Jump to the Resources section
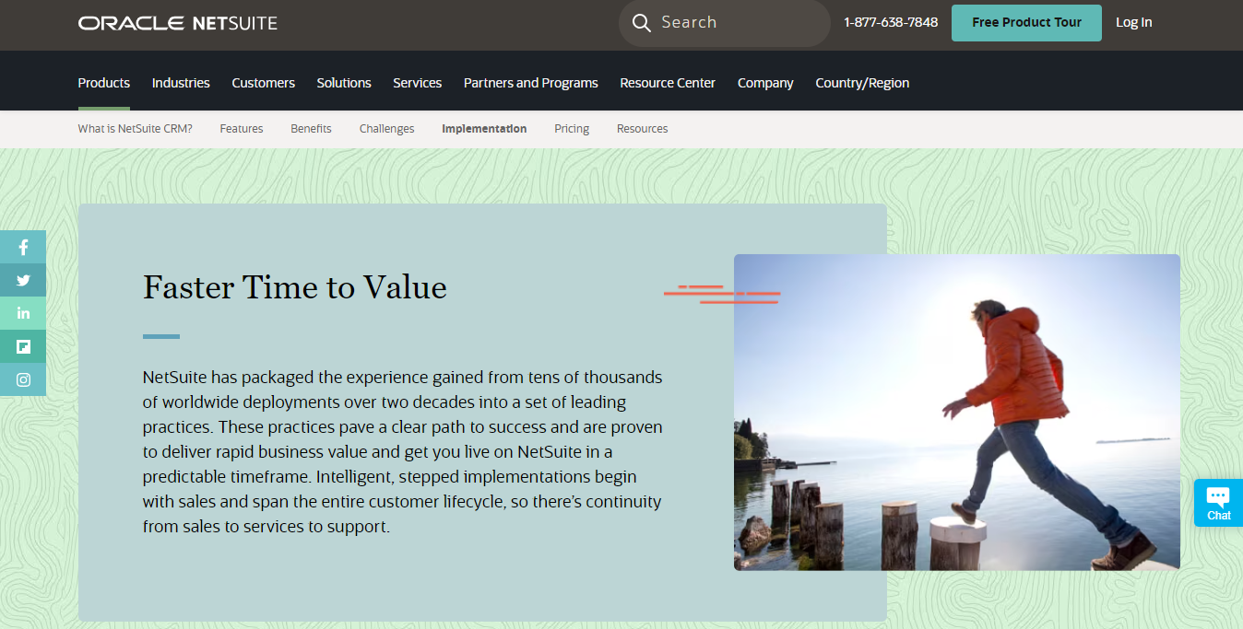The image size is (1243, 629). (642, 129)
